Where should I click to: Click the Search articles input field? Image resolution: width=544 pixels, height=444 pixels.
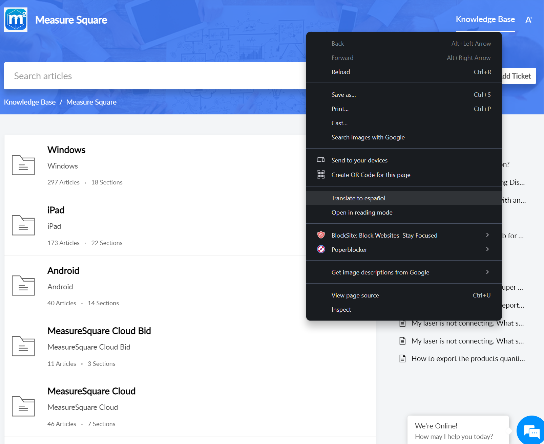click(x=155, y=76)
